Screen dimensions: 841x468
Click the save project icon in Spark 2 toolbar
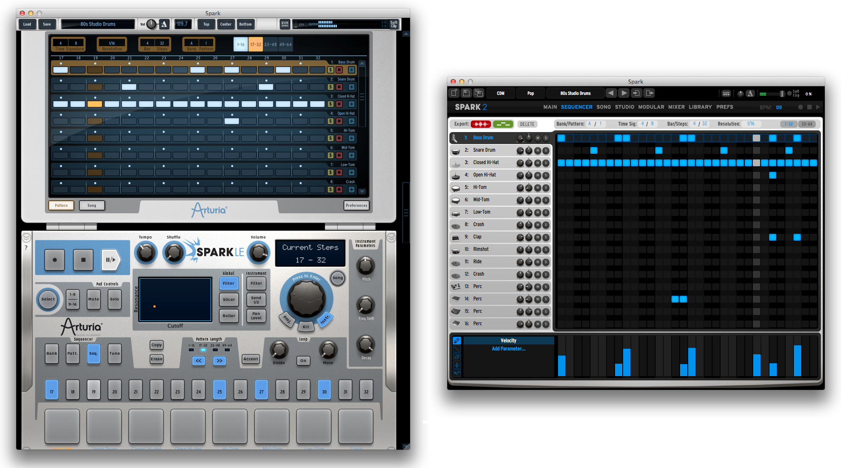pyautogui.click(x=466, y=93)
